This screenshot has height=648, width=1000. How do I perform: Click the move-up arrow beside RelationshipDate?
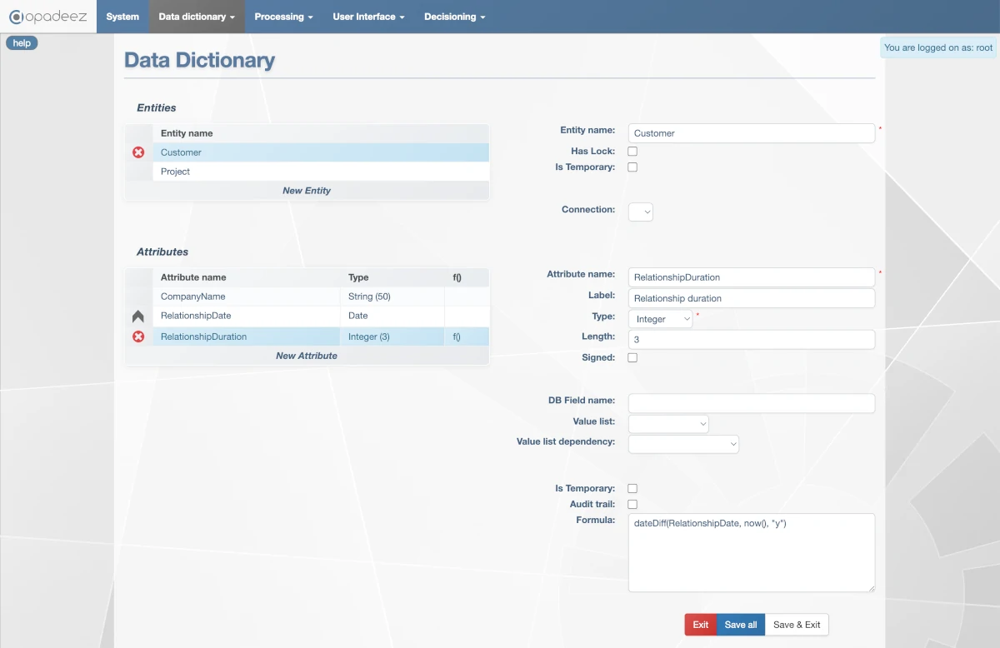click(x=138, y=317)
